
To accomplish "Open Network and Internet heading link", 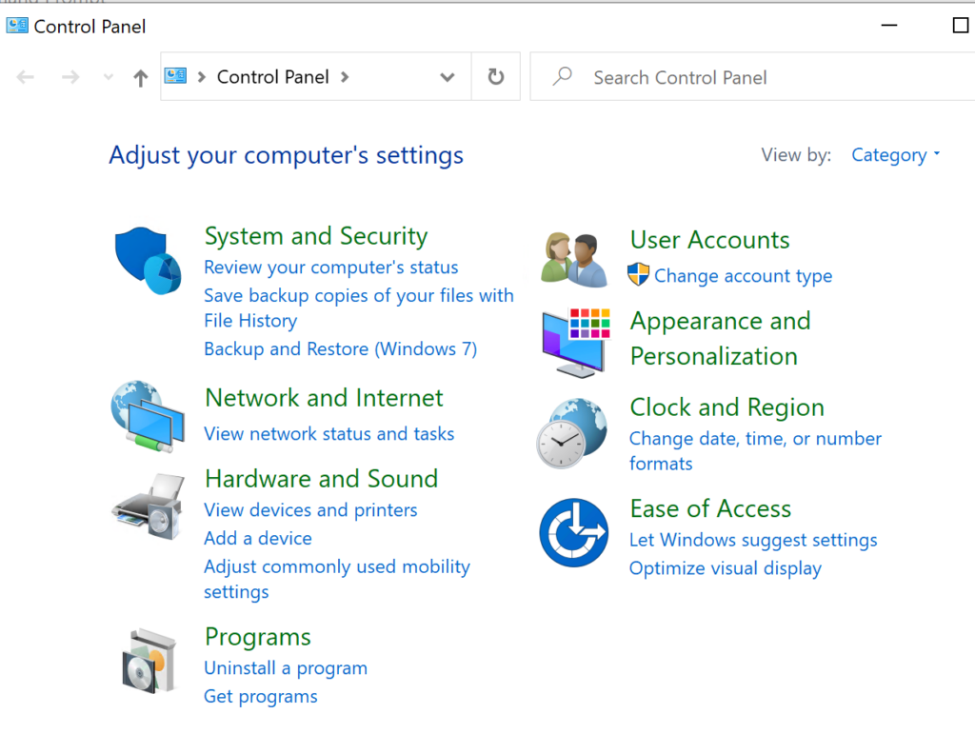I will point(324,398).
